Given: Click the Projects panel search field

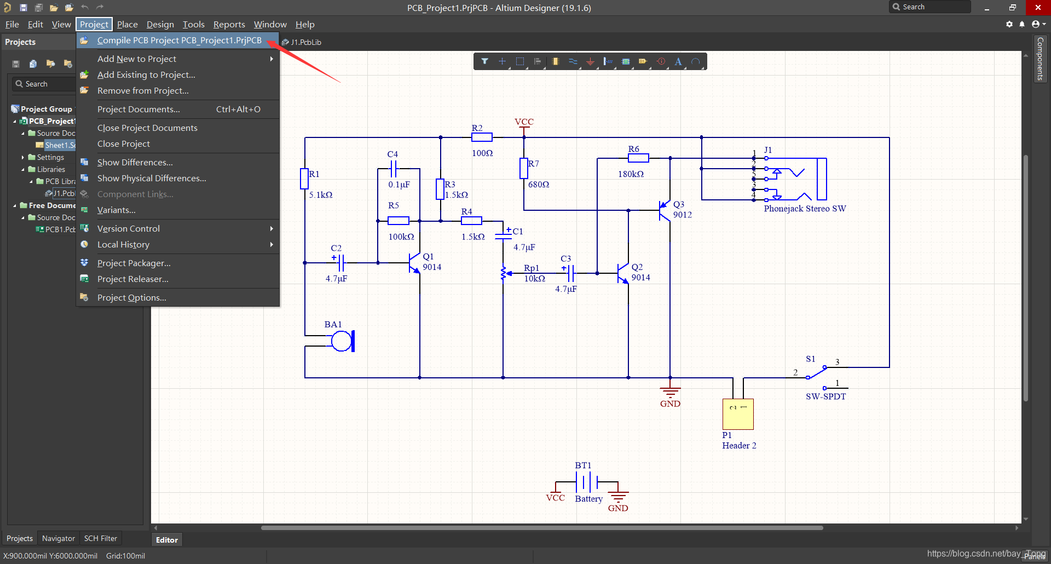Looking at the screenshot, I should point(44,84).
